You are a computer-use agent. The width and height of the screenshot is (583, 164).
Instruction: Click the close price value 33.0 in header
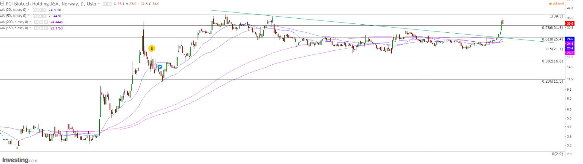(156, 4)
